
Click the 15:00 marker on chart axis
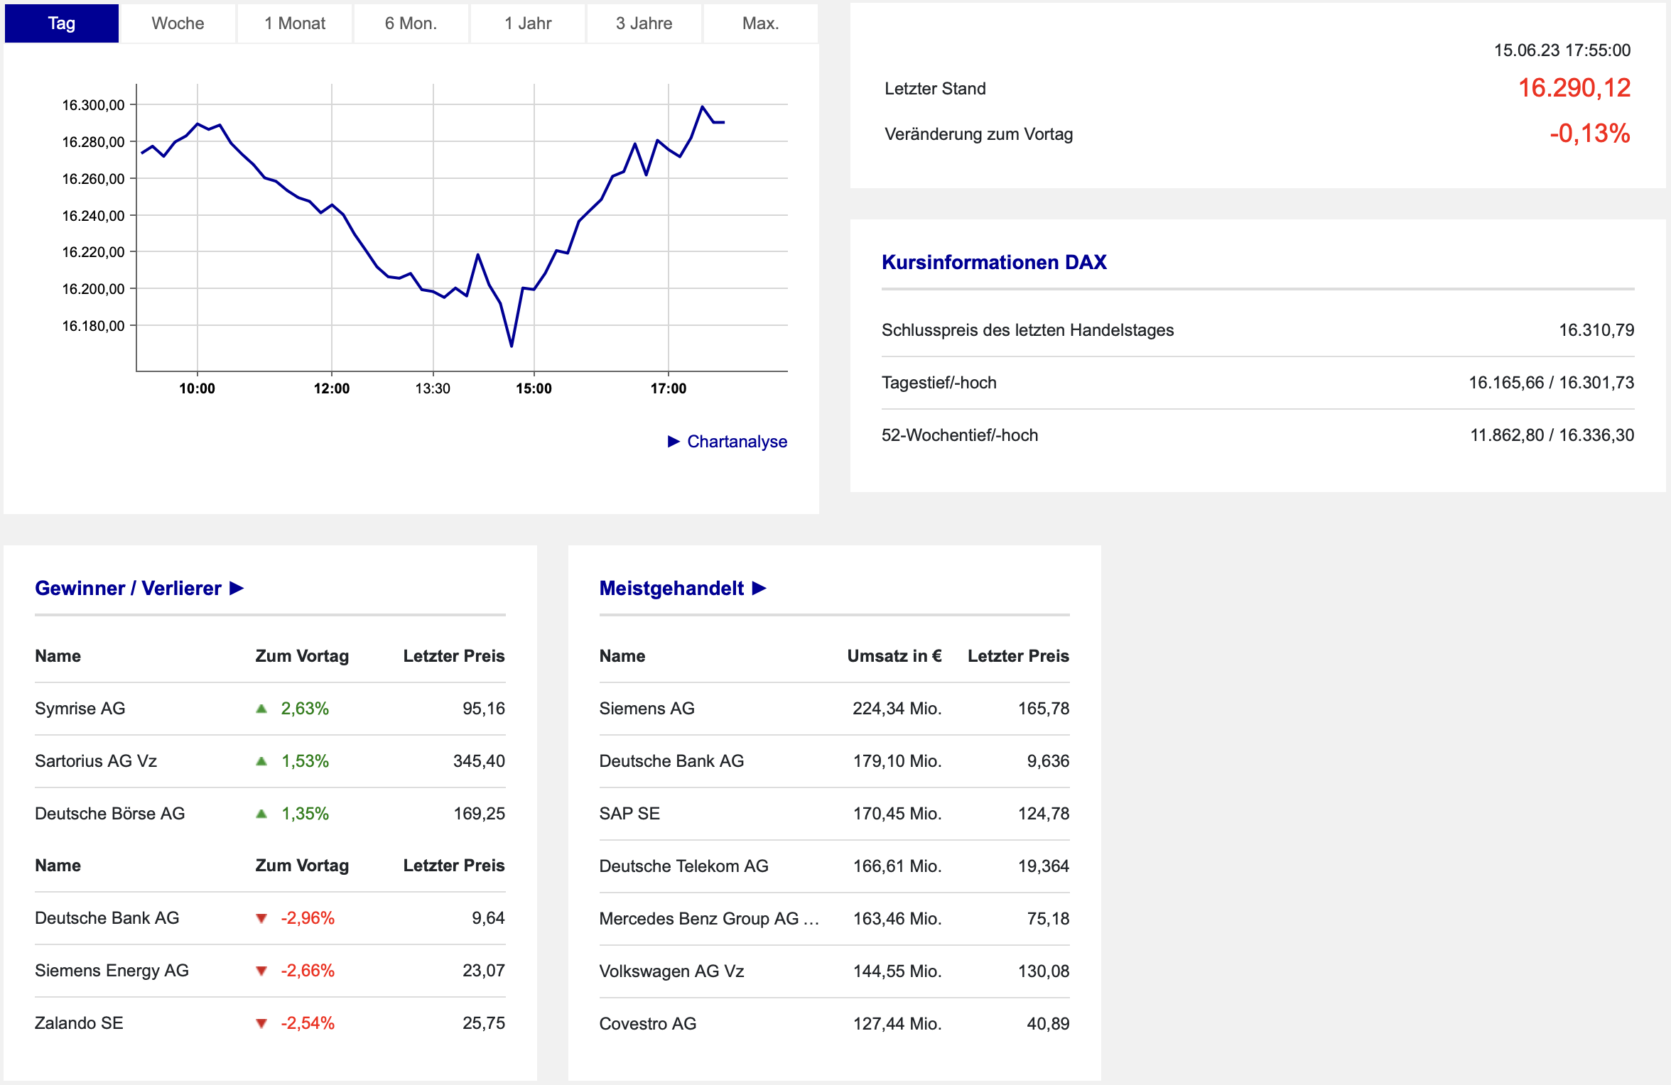click(x=534, y=388)
